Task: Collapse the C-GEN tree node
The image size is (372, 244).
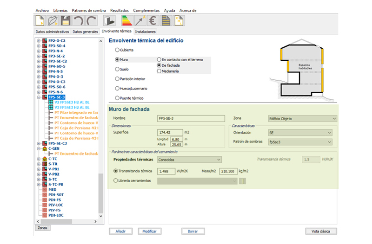Action: click(39, 148)
